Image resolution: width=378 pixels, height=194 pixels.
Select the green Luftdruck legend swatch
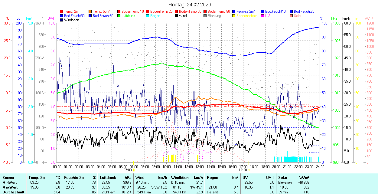(119, 16)
